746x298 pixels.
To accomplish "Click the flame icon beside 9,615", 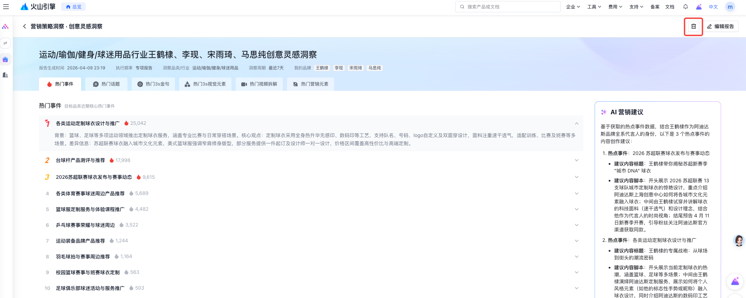I will tap(139, 177).
